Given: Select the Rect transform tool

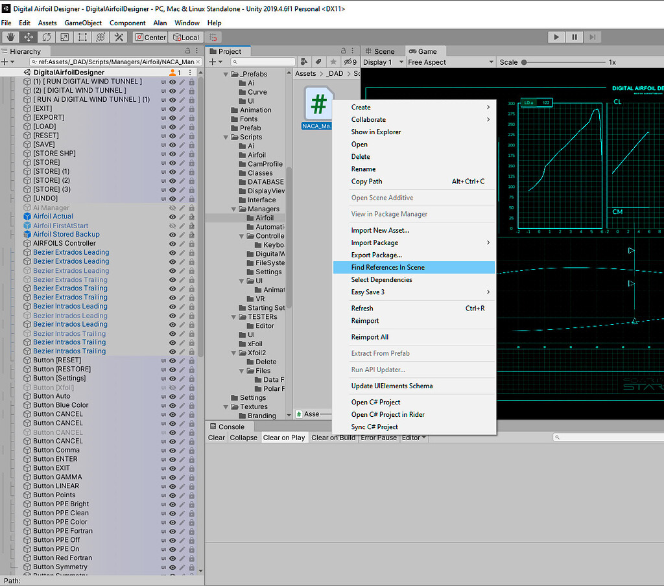Looking at the screenshot, I should click(83, 37).
